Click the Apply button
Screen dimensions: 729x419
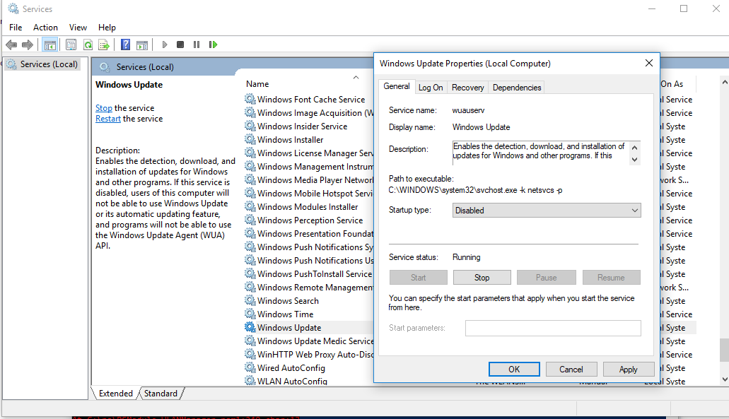[628, 369]
